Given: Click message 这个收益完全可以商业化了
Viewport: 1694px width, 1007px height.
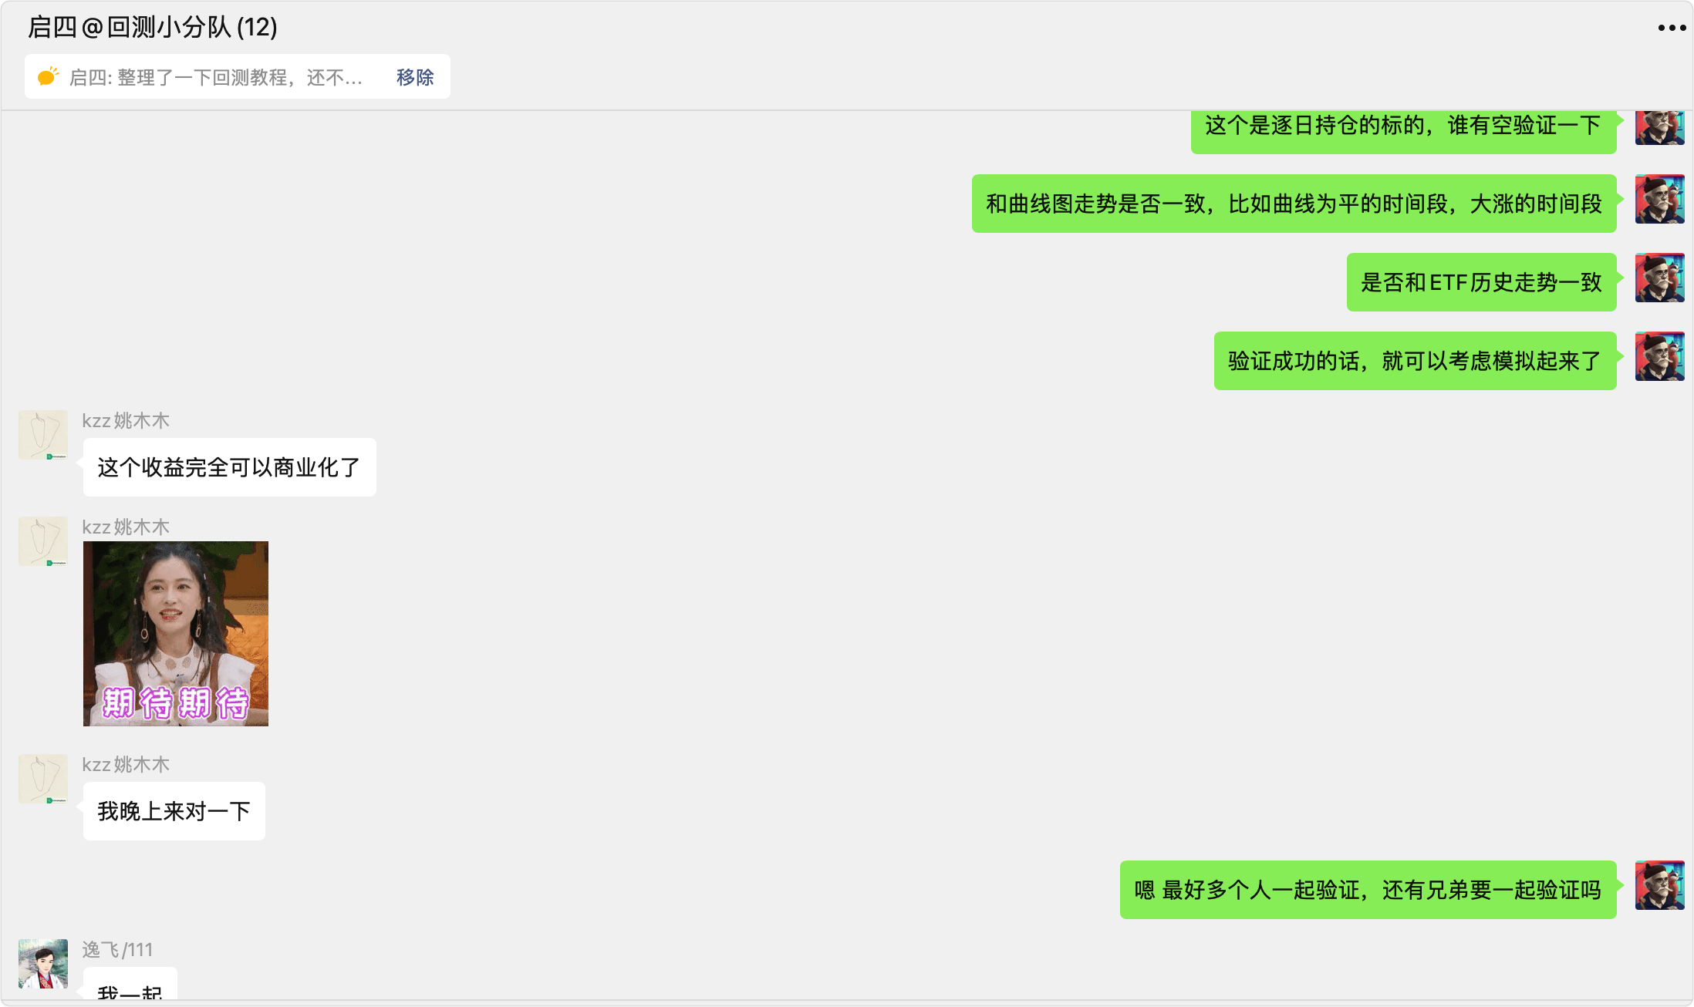Looking at the screenshot, I should pos(229,467).
